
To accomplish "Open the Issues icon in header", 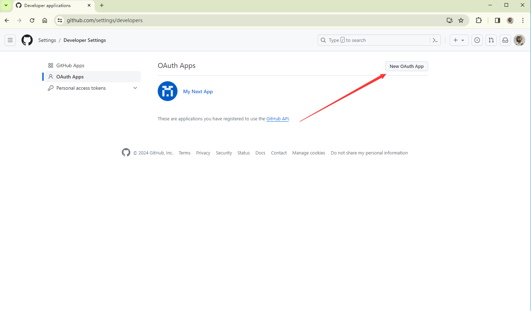I will 477,40.
